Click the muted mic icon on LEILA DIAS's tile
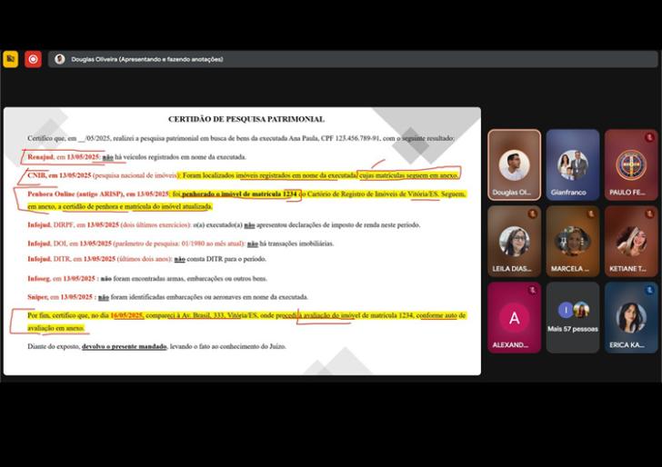The image size is (662, 467). pyautogui.click(x=532, y=214)
